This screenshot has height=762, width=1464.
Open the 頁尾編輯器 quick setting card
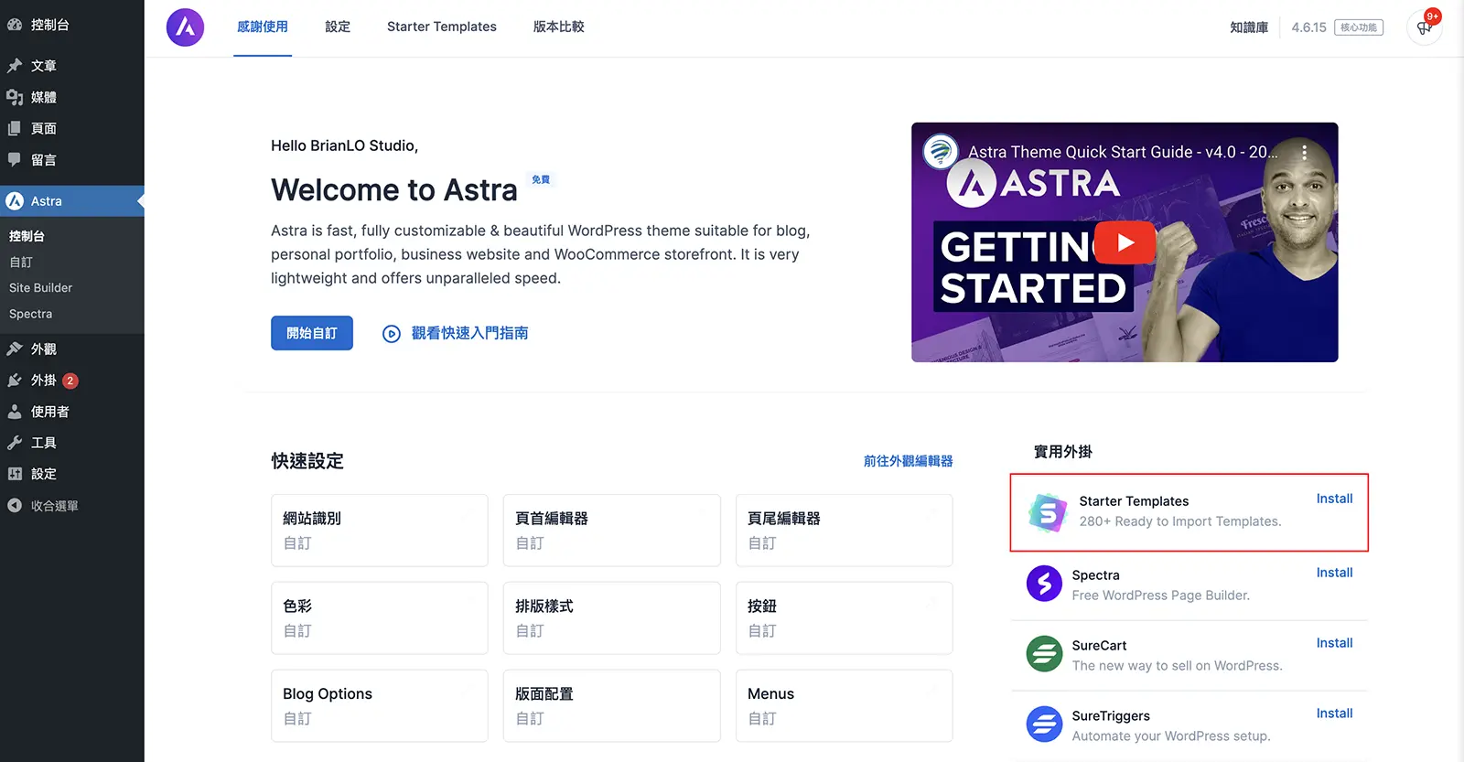pos(845,531)
